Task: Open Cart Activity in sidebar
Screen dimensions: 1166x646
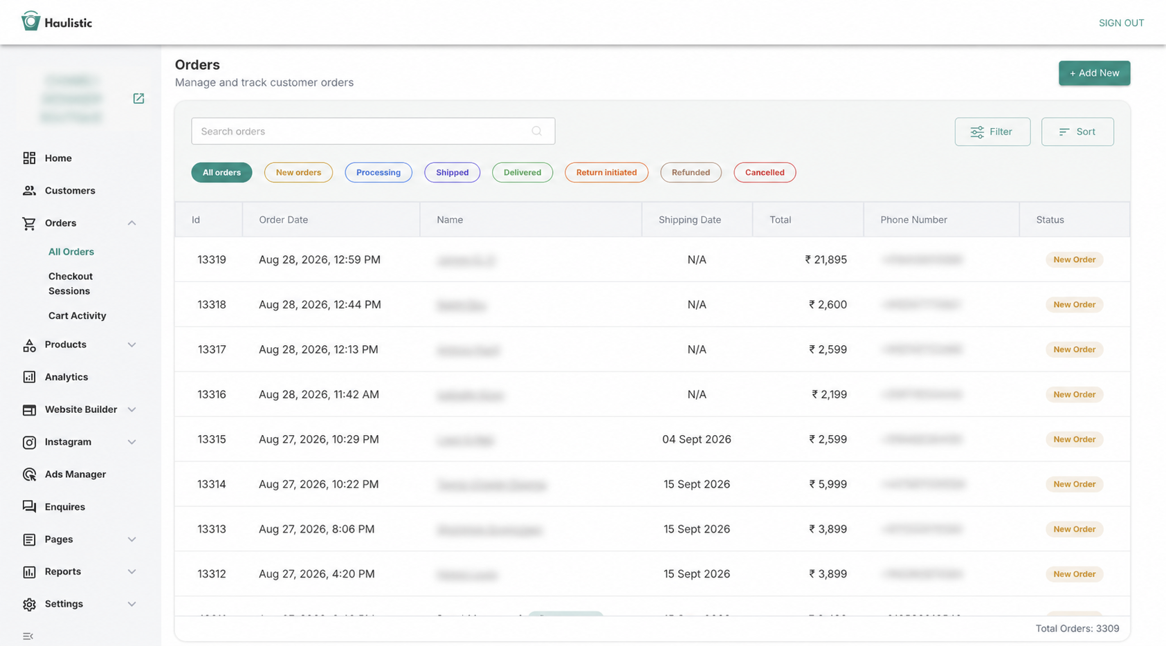Action: 78,315
